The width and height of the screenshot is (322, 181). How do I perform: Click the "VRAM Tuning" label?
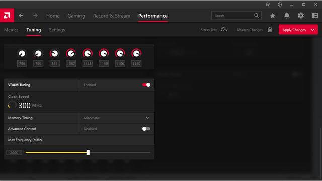tap(19, 85)
